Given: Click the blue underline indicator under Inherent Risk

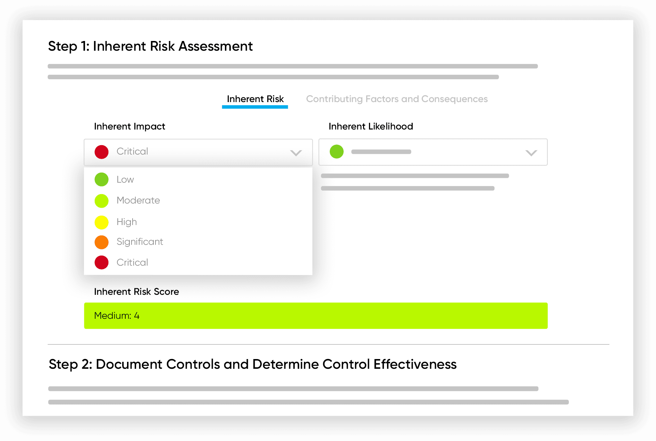Looking at the screenshot, I should [255, 108].
